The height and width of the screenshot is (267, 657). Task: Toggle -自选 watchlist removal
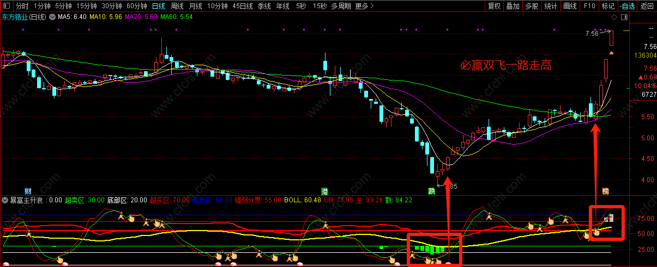(626, 7)
